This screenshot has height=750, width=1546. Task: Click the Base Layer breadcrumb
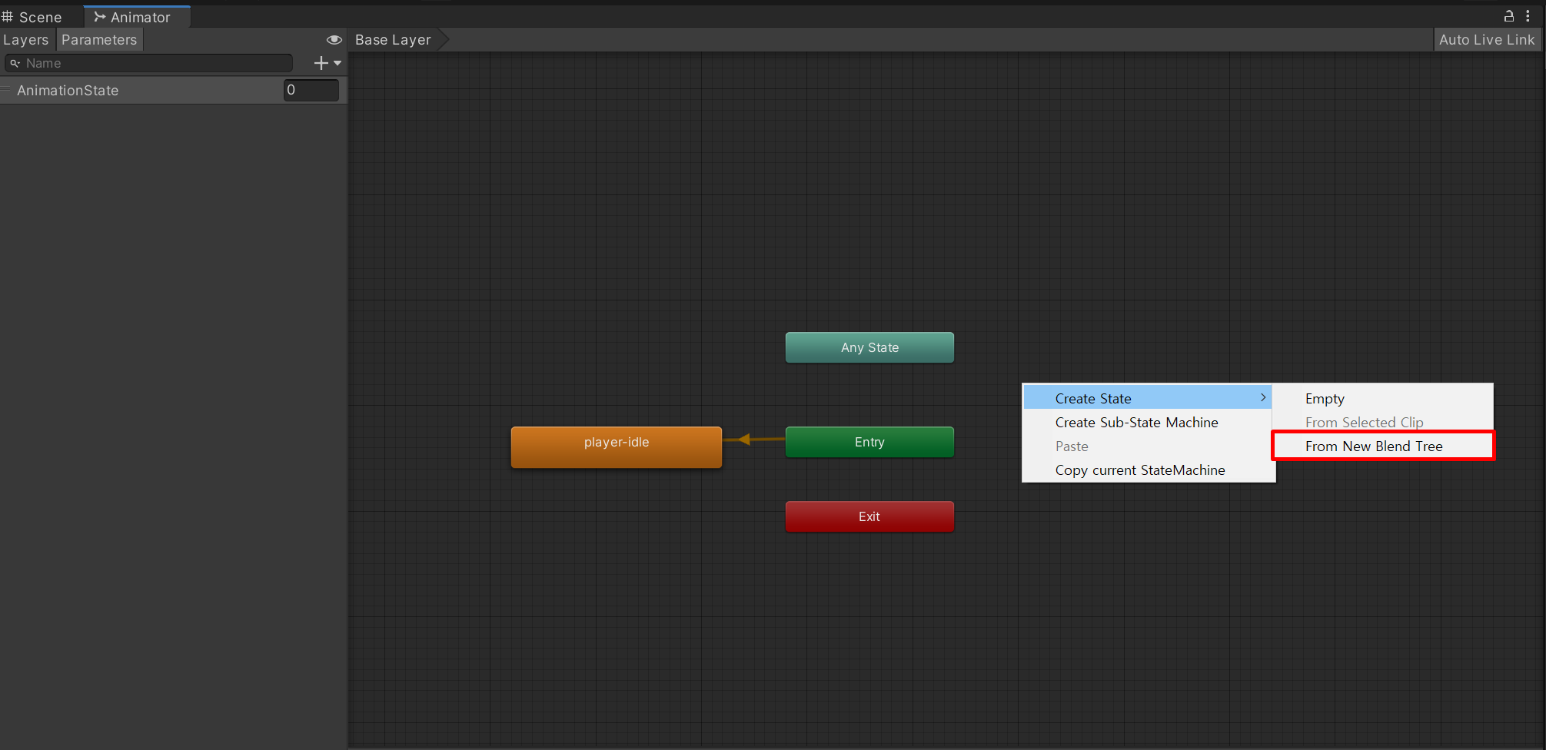coord(394,40)
